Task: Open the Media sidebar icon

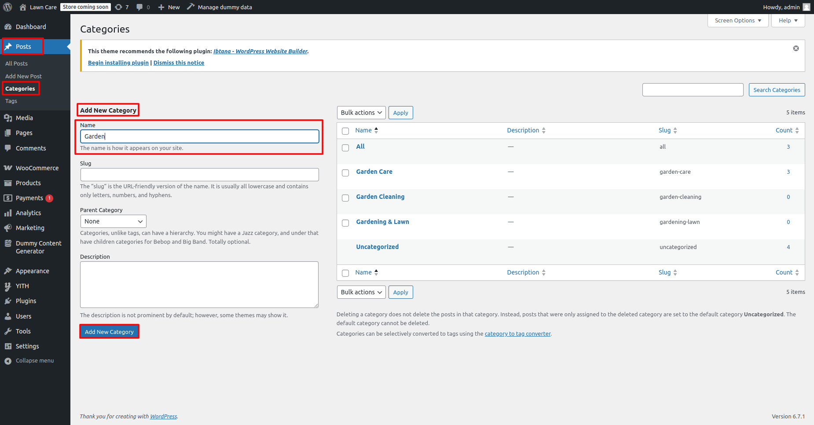Action: click(8, 118)
